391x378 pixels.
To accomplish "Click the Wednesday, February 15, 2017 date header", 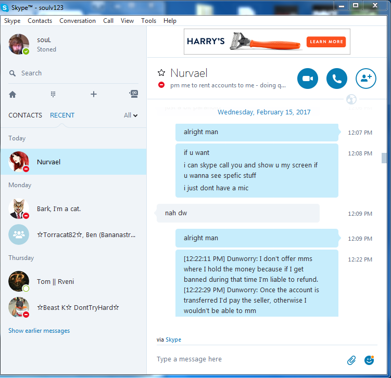I will point(264,112).
